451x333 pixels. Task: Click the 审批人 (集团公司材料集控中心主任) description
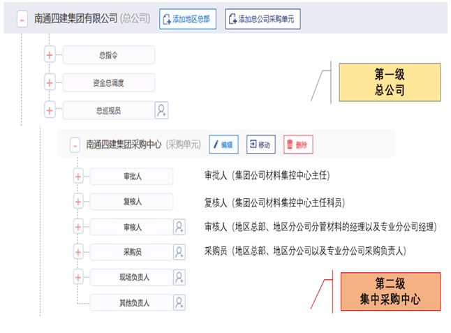(267, 175)
